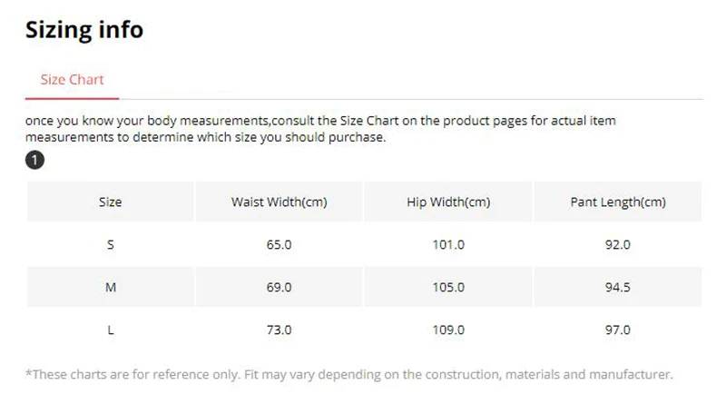Click the 109.0 hip width value
Image resolution: width=726 pixels, height=404 pixels.
point(448,330)
